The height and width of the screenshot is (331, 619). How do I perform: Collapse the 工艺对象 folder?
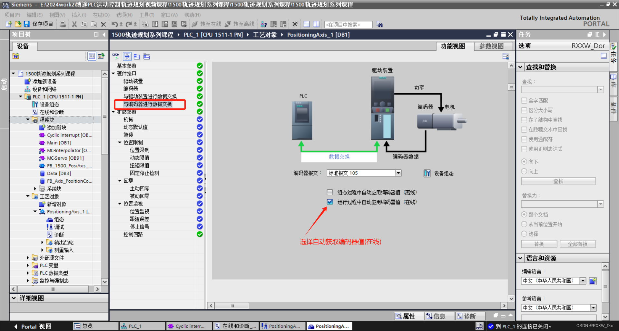pos(28,196)
